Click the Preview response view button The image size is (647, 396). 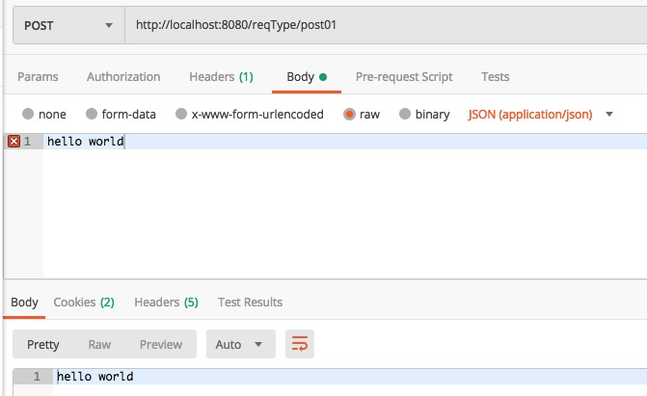click(x=161, y=344)
